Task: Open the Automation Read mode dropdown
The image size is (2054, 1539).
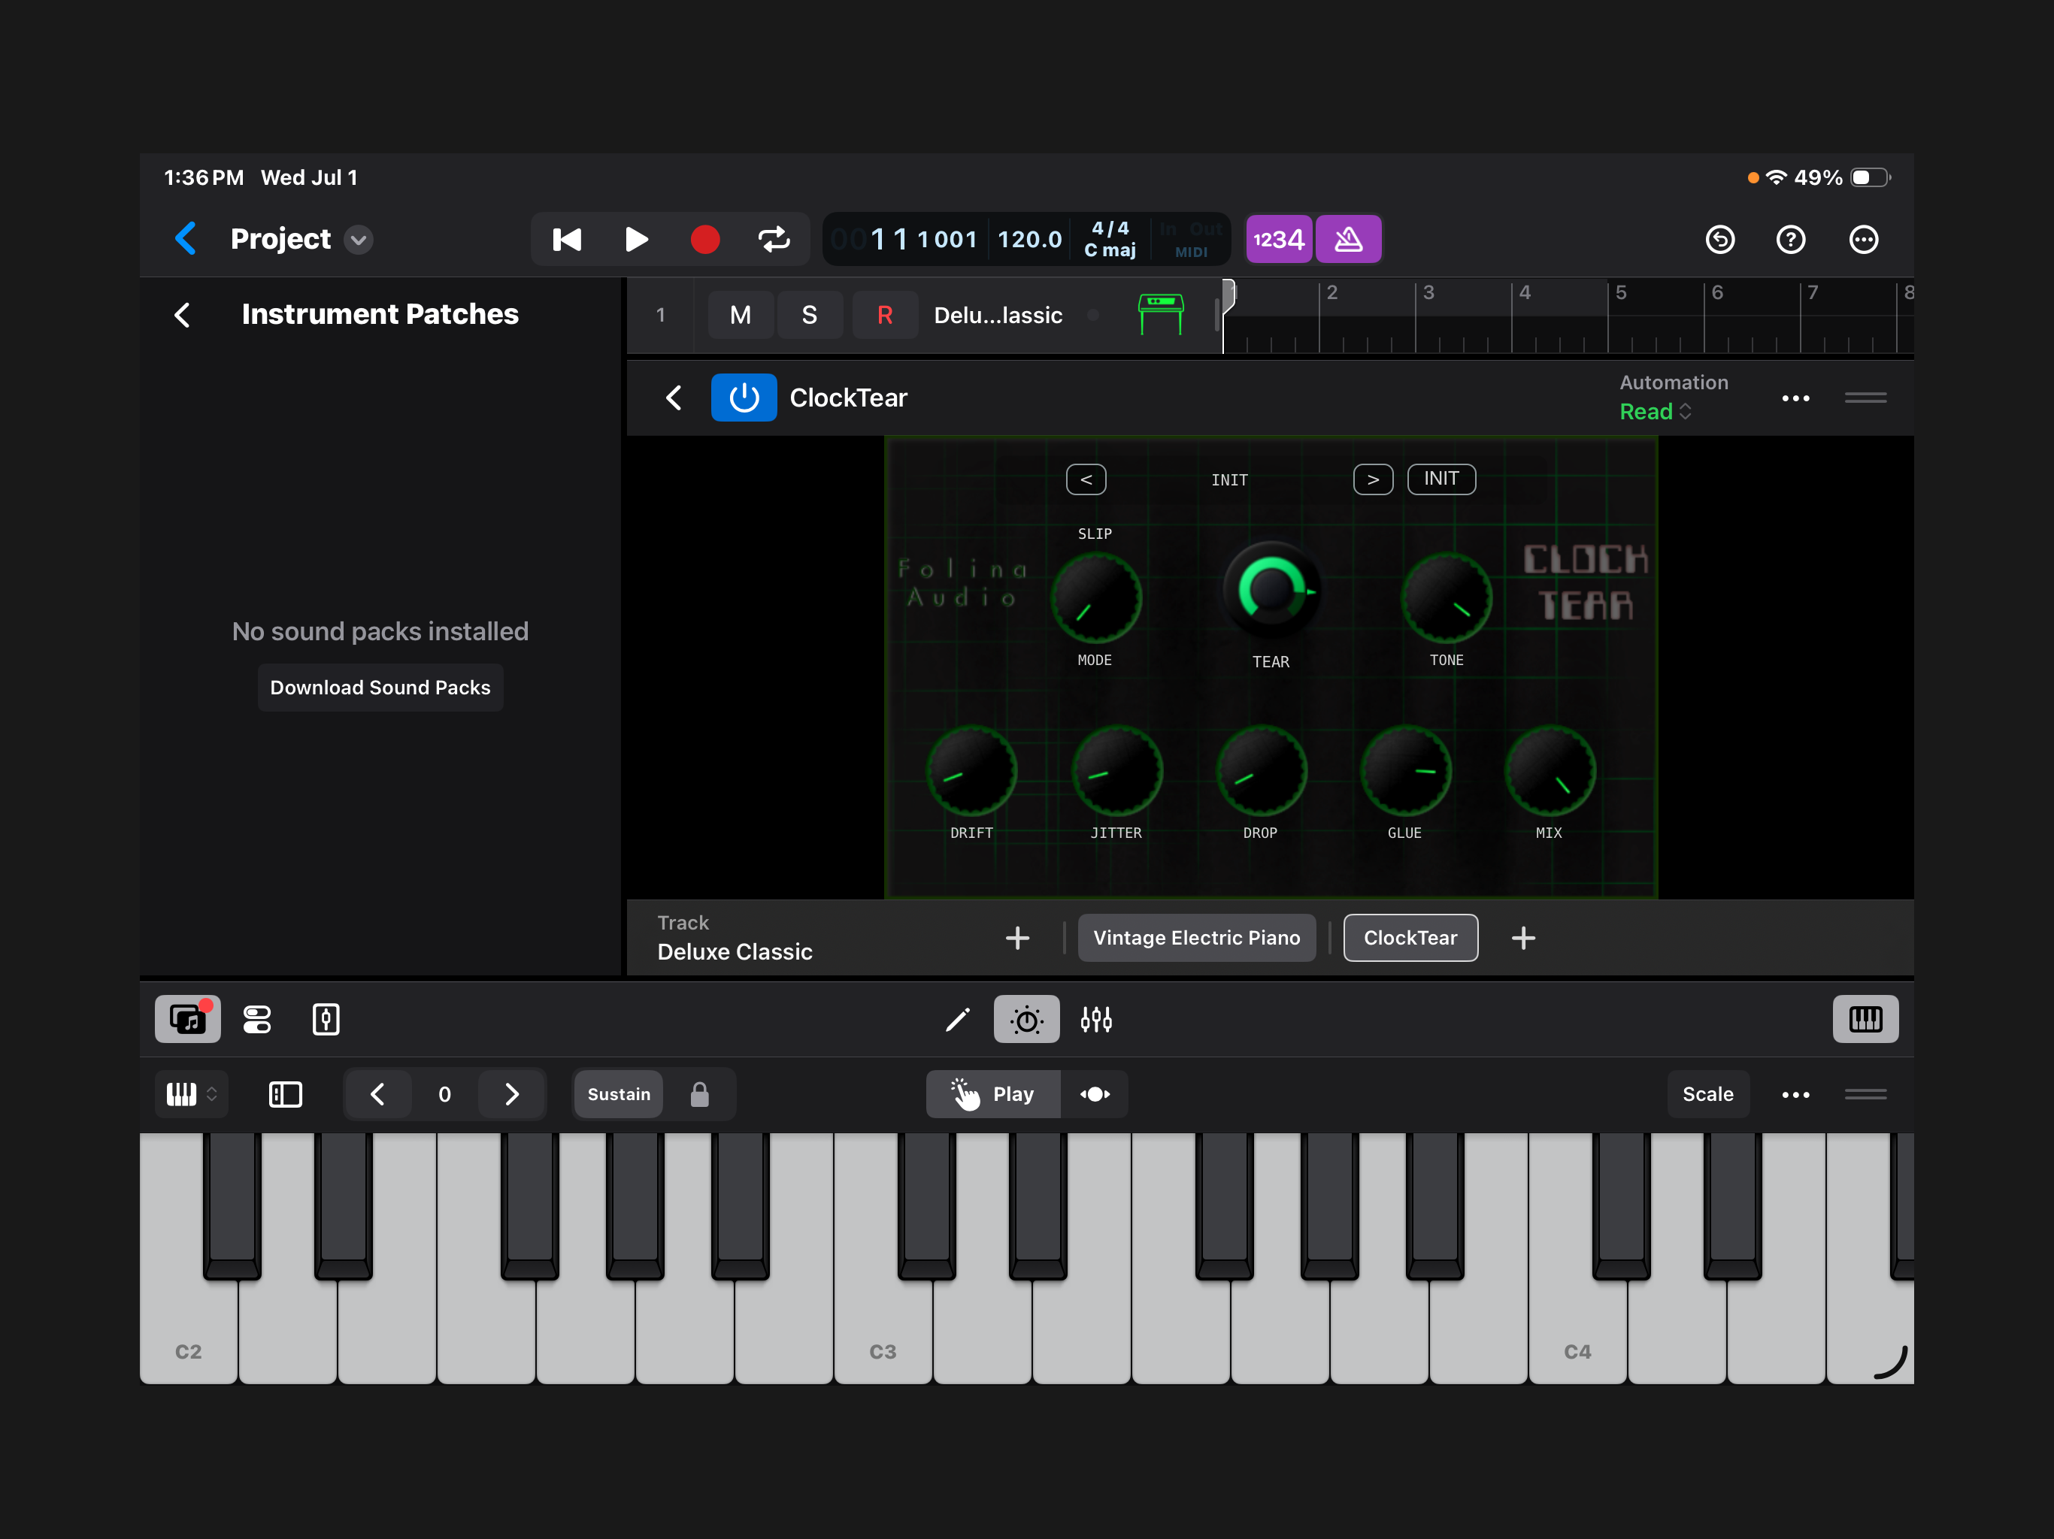Action: tap(1655, 411)
